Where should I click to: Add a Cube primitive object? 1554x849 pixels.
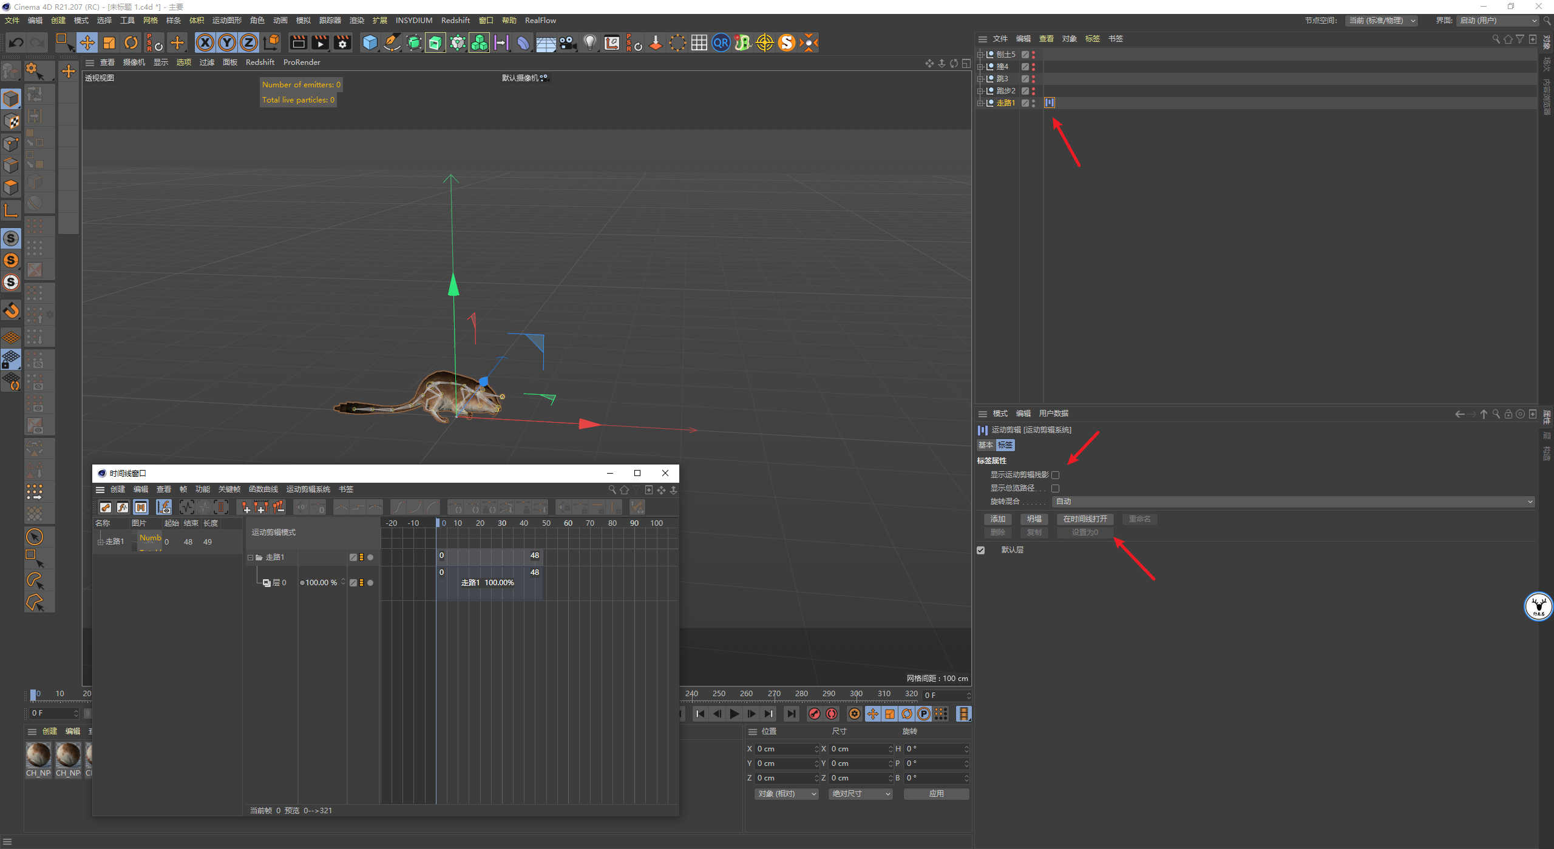tap(370, 42)
